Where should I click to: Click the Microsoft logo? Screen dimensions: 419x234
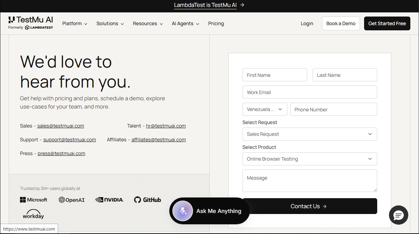[34, 200]
